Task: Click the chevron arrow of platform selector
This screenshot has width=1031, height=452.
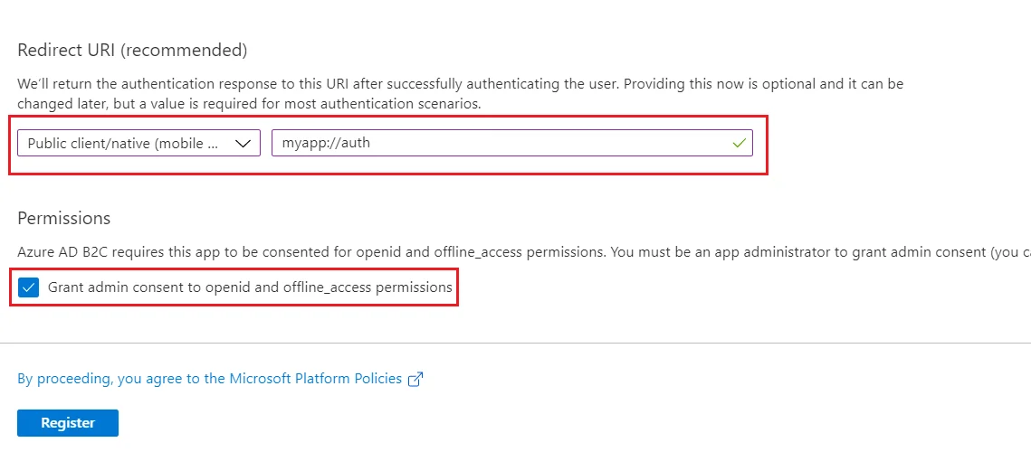Action: tap(243, 144)
